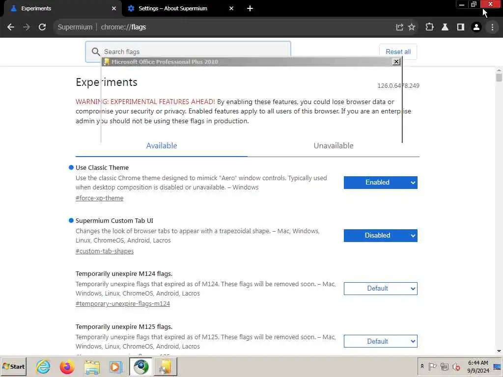
Task: Click the taskbar clock showing 6:44 AM
Action: coord(478,366)
